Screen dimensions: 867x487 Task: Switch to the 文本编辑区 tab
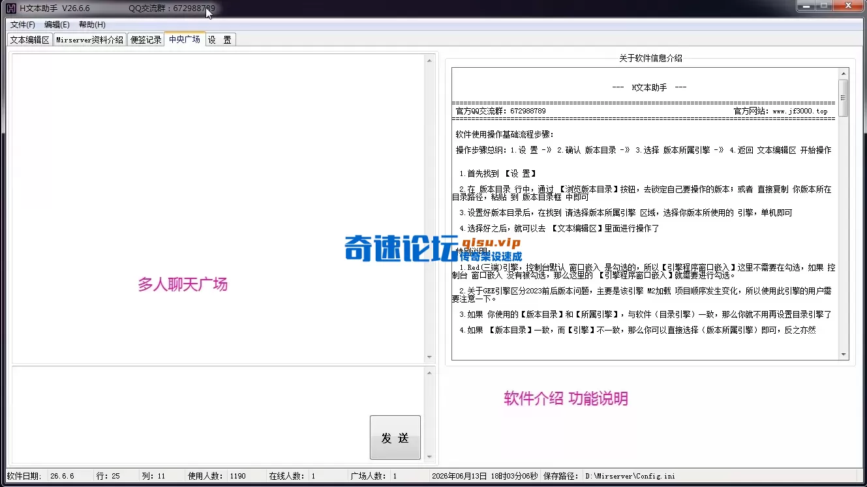coord(29,40)
